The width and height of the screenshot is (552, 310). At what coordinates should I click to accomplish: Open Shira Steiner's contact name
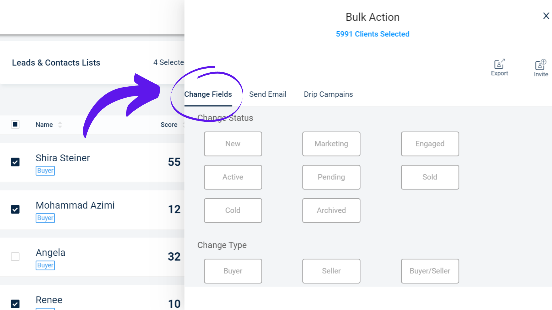(63, 158)
